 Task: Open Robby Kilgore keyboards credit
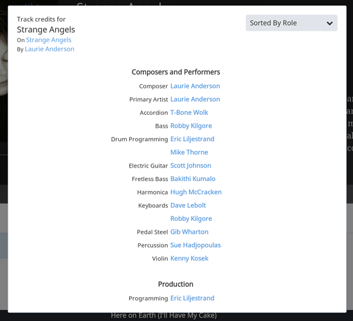point(191,218)
